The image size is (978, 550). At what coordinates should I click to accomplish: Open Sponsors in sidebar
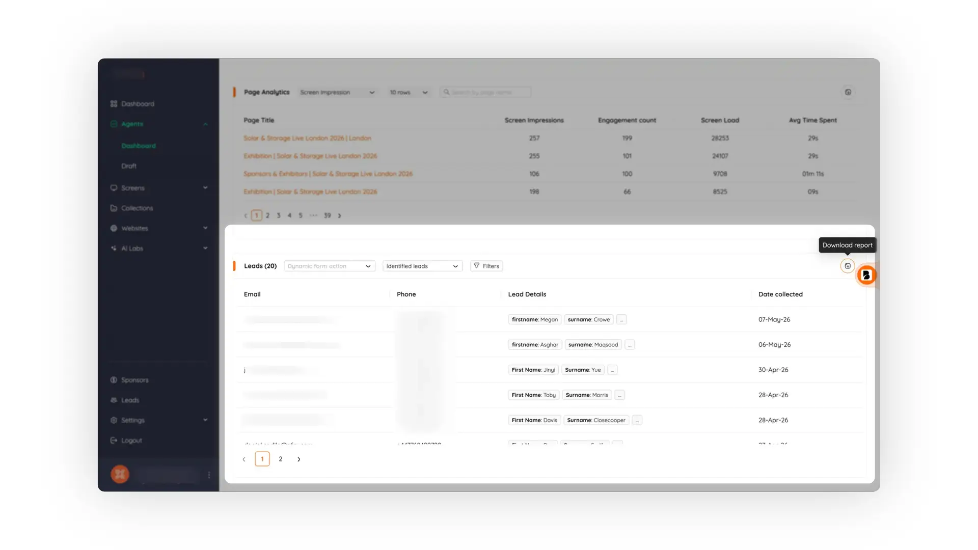pyautogui.click(x=135, y=380)
